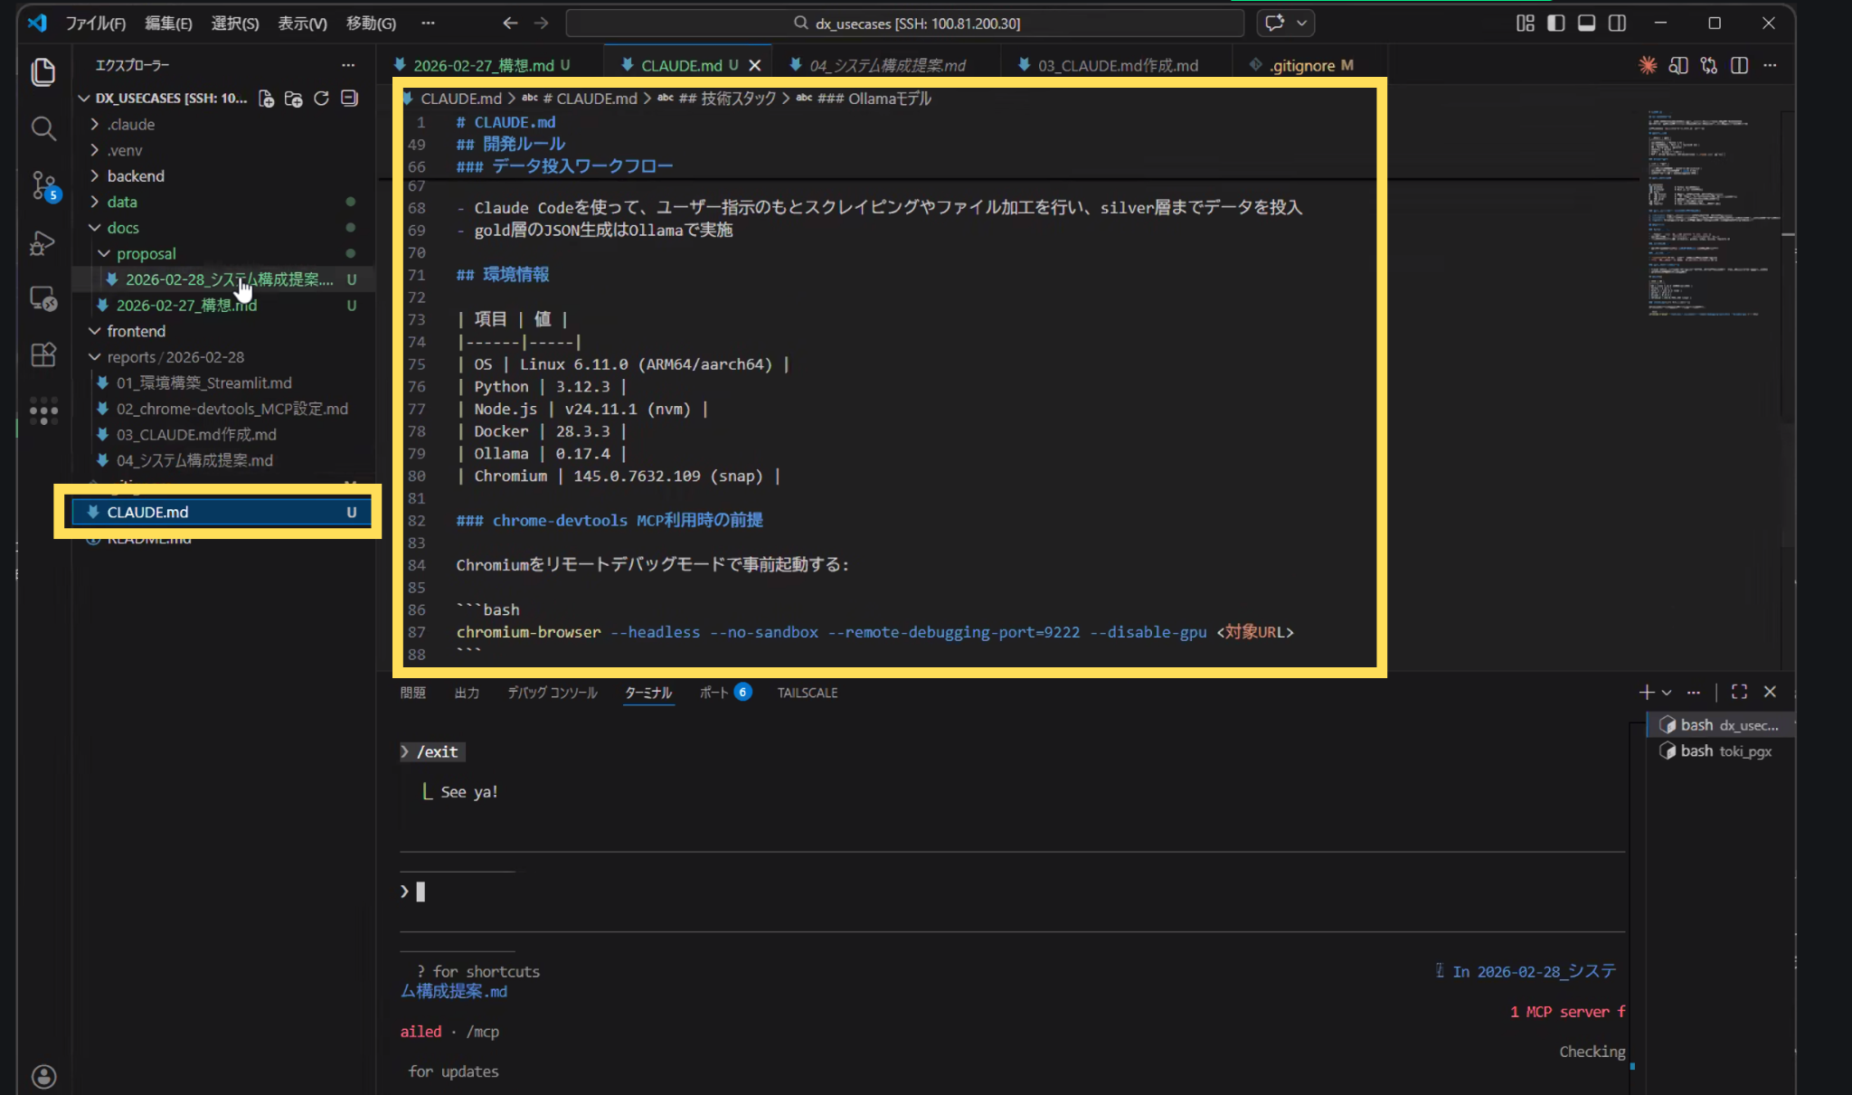The width and height of the screenshot is (1852, 1095).
Task: Open the Search view icon
Action: [x=43, y=128]
